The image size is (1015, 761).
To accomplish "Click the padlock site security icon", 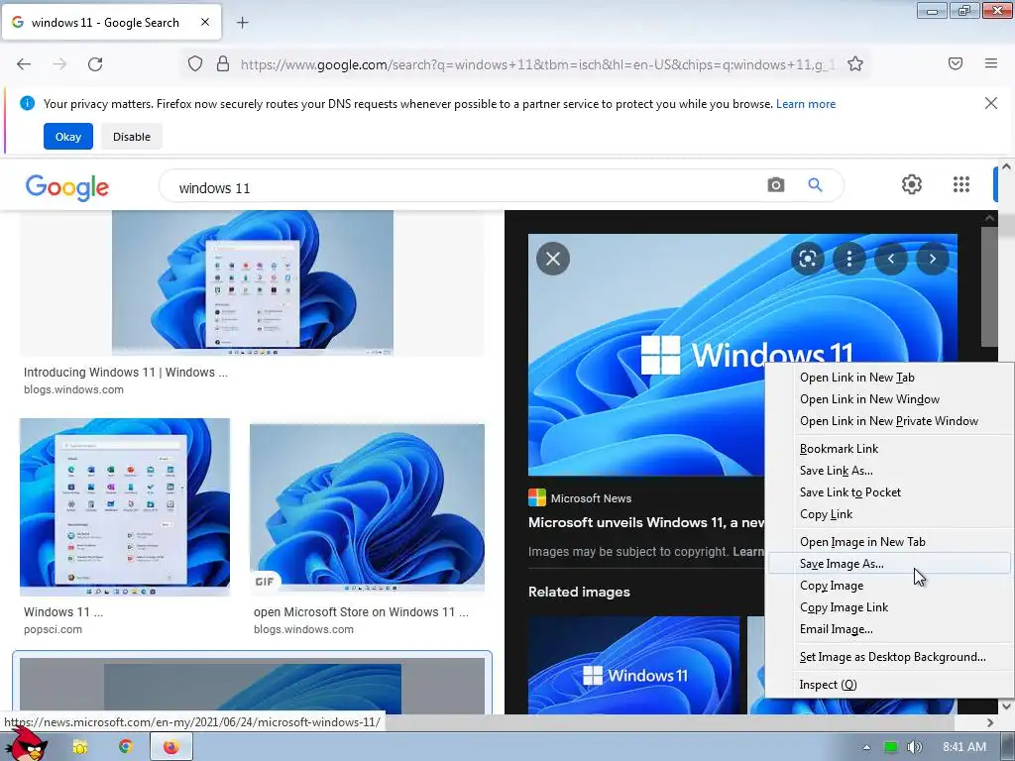I will tap(223, 63).
